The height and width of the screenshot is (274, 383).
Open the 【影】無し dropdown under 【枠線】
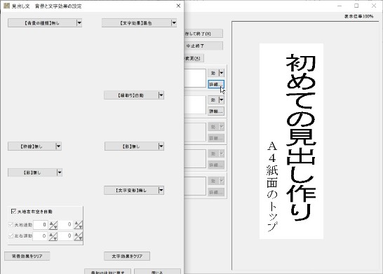tap(35, 172)
